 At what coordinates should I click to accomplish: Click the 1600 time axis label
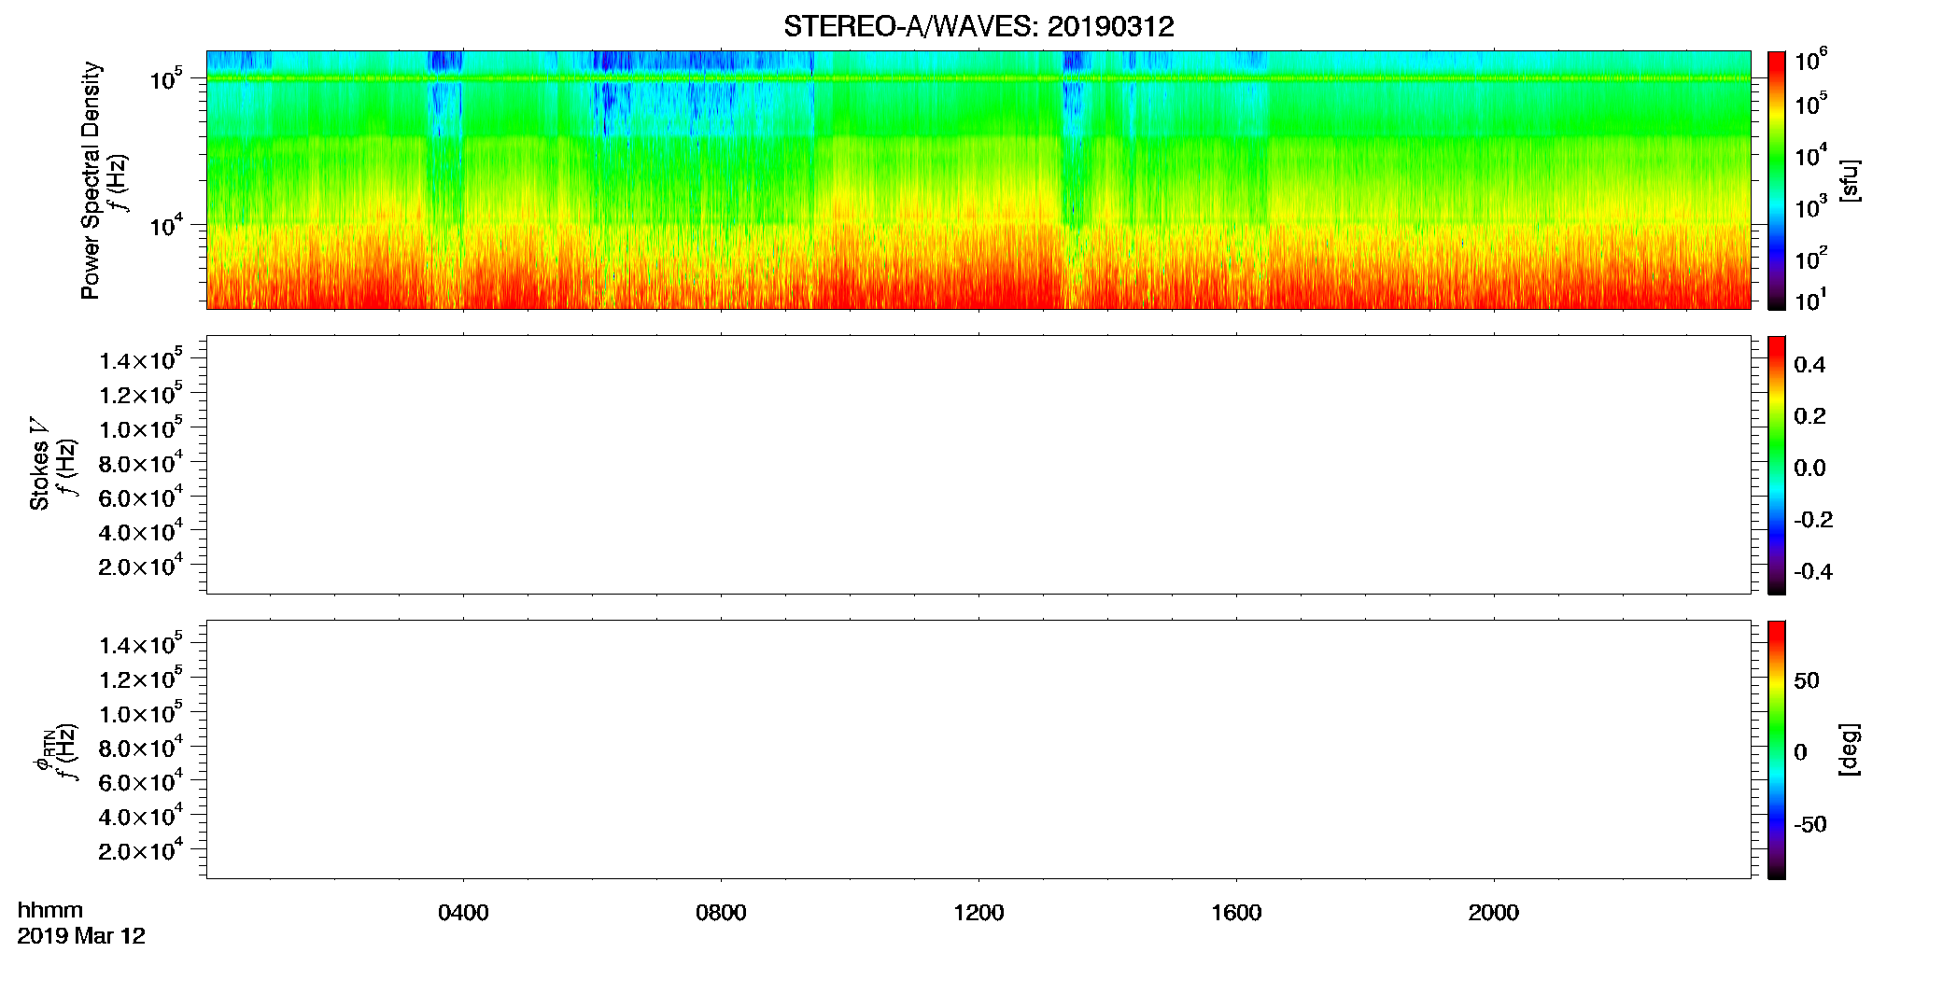1236,913
